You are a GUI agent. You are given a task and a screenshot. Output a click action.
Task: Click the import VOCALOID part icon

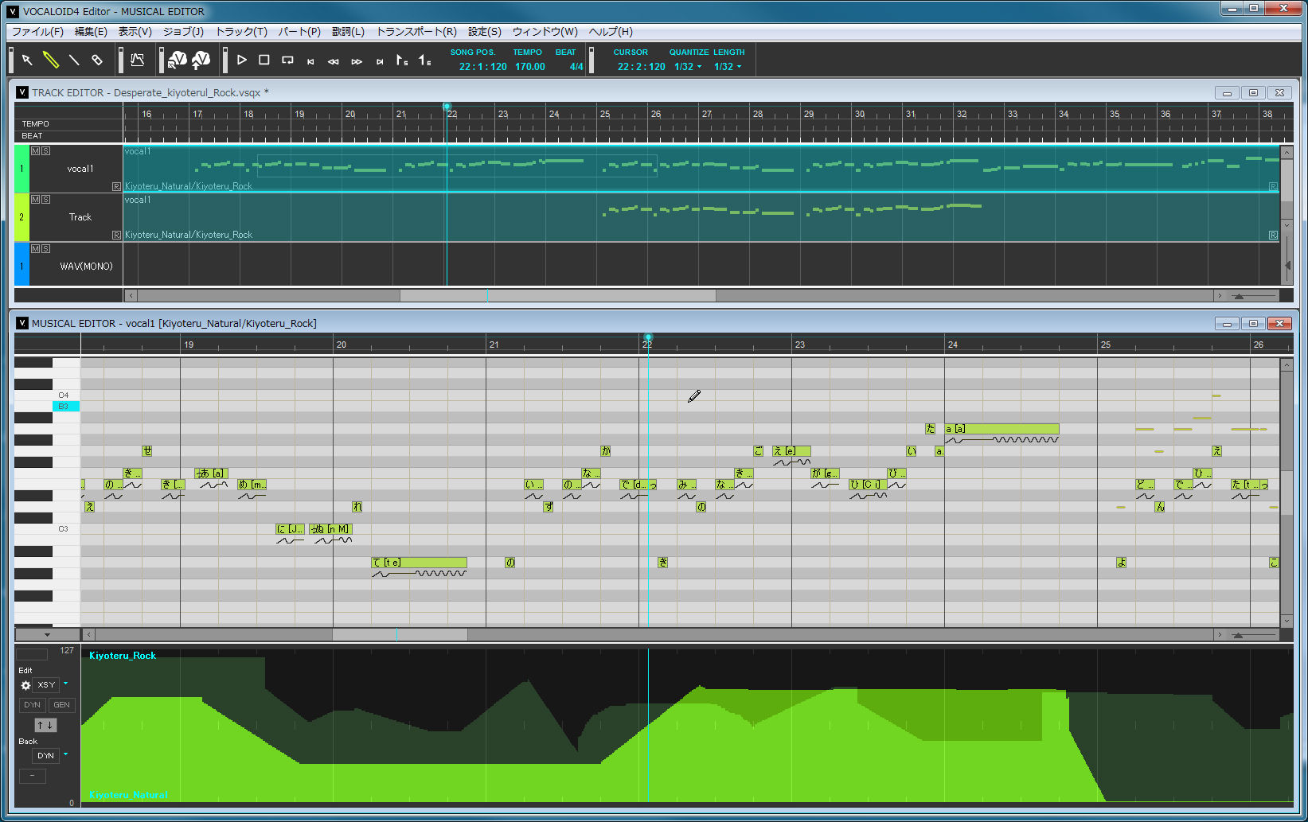tap(178, 60)
